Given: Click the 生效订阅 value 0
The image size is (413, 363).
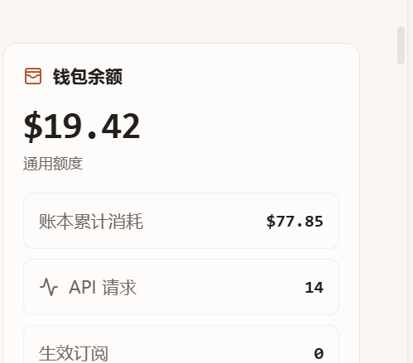Looking at the screenshot, I should (319, 353).
